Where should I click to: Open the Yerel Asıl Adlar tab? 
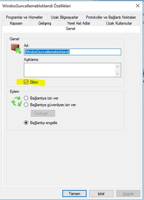(x=79, y=23)
